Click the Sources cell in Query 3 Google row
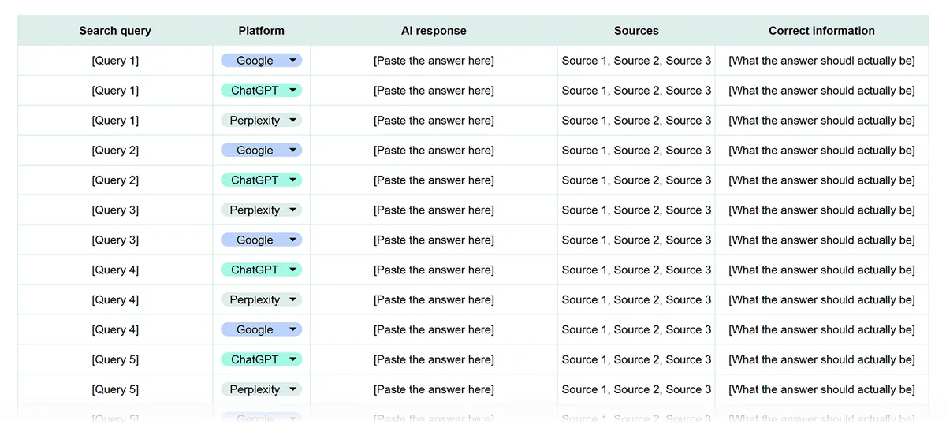This screenshot has width=946, height=424. pyautogui.click(x=636, y=240)
